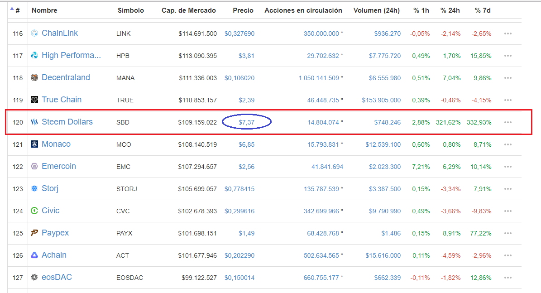Open the more-options dots for Paypex row
The width and height of the screenshot is (541, 293).
pyautogui.click(x=508, y=233)
